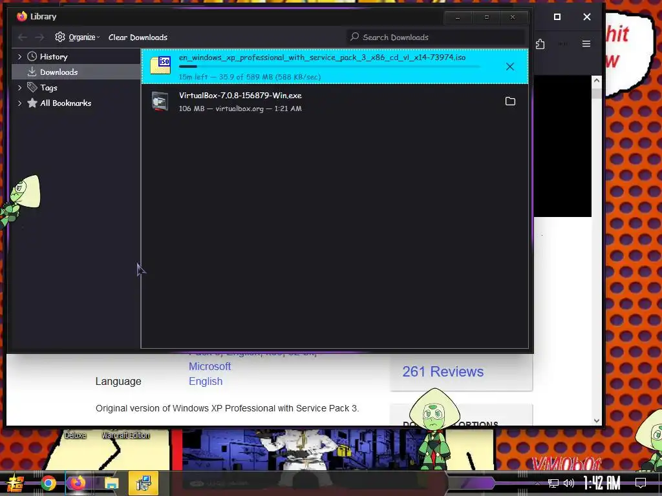Select the en_windows_xp_professional ISO filename

(322, 57)
